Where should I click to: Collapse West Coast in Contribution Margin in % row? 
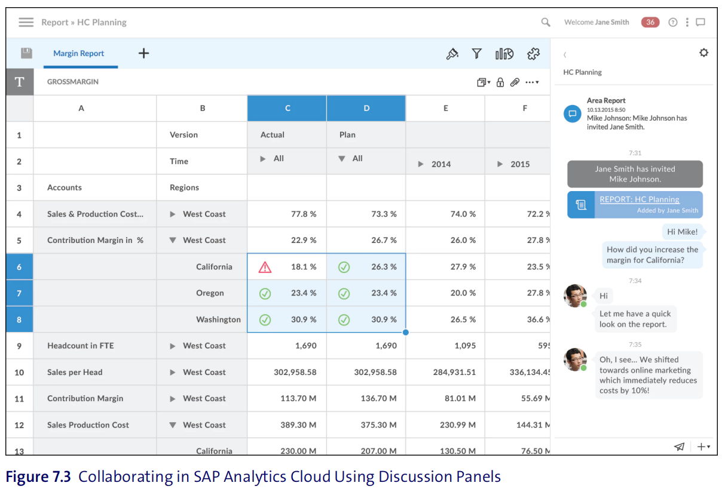click(173, 241)
